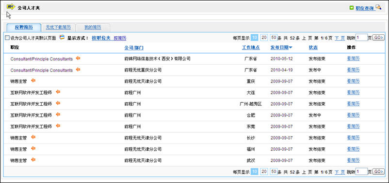The image size is (389, 183).
Task: Click the 东莞 location cell
Action: pos(251,127)
